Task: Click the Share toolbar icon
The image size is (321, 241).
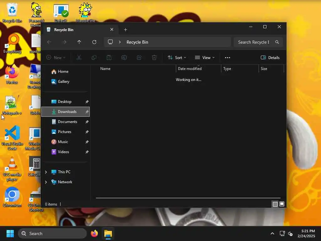Action: 139,58
